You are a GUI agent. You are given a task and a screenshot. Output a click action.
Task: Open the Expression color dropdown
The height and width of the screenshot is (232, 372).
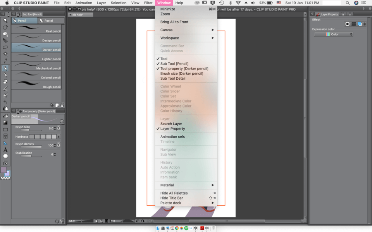point(333,34)
